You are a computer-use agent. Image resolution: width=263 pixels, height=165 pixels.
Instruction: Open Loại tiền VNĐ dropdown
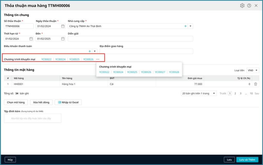coord(253,70)
